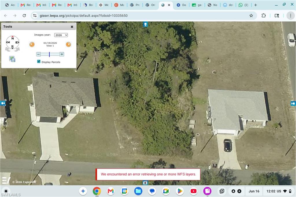Switch to the Pro tab
This screenshot has height=197, width=296.
135,5
